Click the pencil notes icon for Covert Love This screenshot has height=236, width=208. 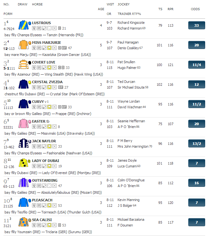pyautogui.click(x=44, y=68)
